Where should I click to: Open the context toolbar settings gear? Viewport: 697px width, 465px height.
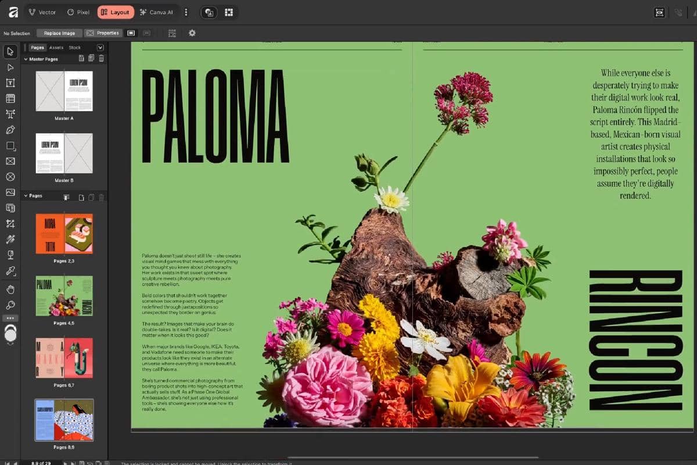coord(192,33)
